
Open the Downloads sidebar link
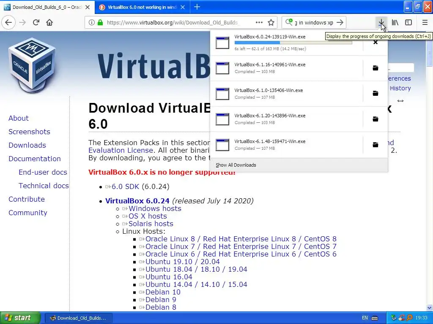pos(27,145)
